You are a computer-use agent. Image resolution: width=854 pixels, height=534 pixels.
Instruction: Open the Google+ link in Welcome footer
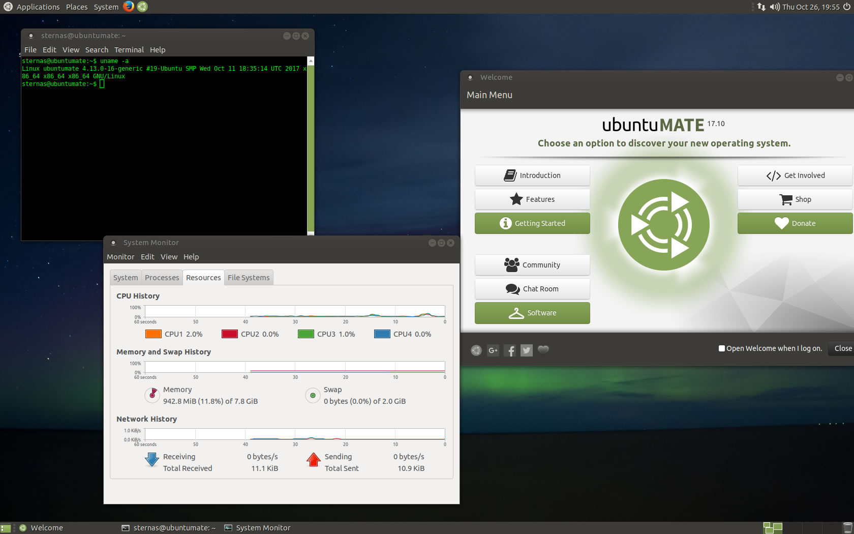point(493,350)
